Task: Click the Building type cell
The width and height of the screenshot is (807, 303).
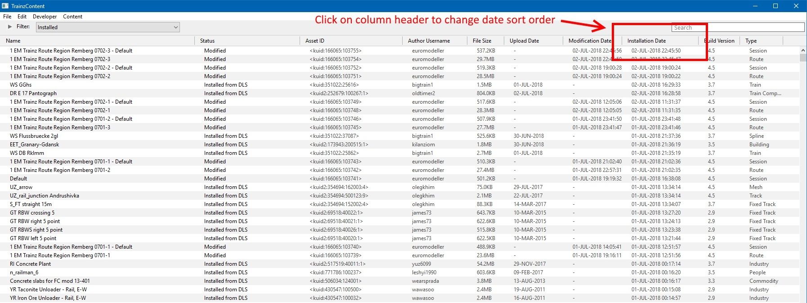Action: click(759, 145)
